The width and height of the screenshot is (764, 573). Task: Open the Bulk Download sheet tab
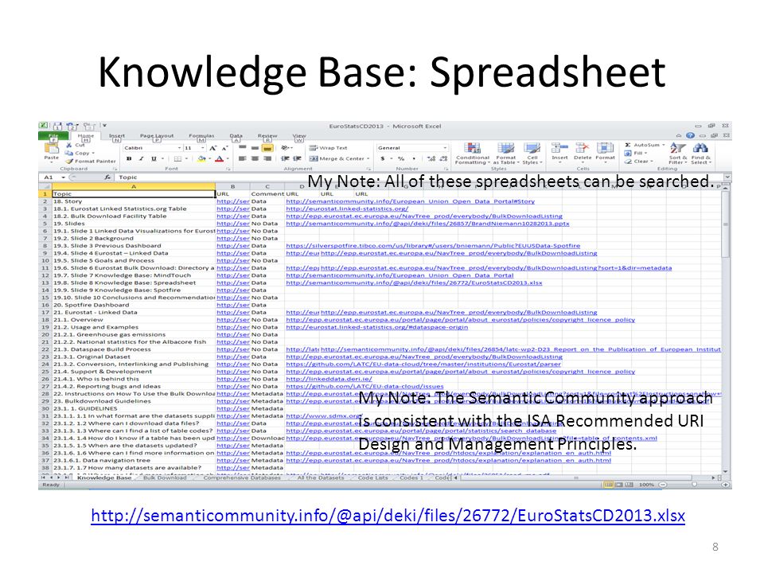click(165, 478)
